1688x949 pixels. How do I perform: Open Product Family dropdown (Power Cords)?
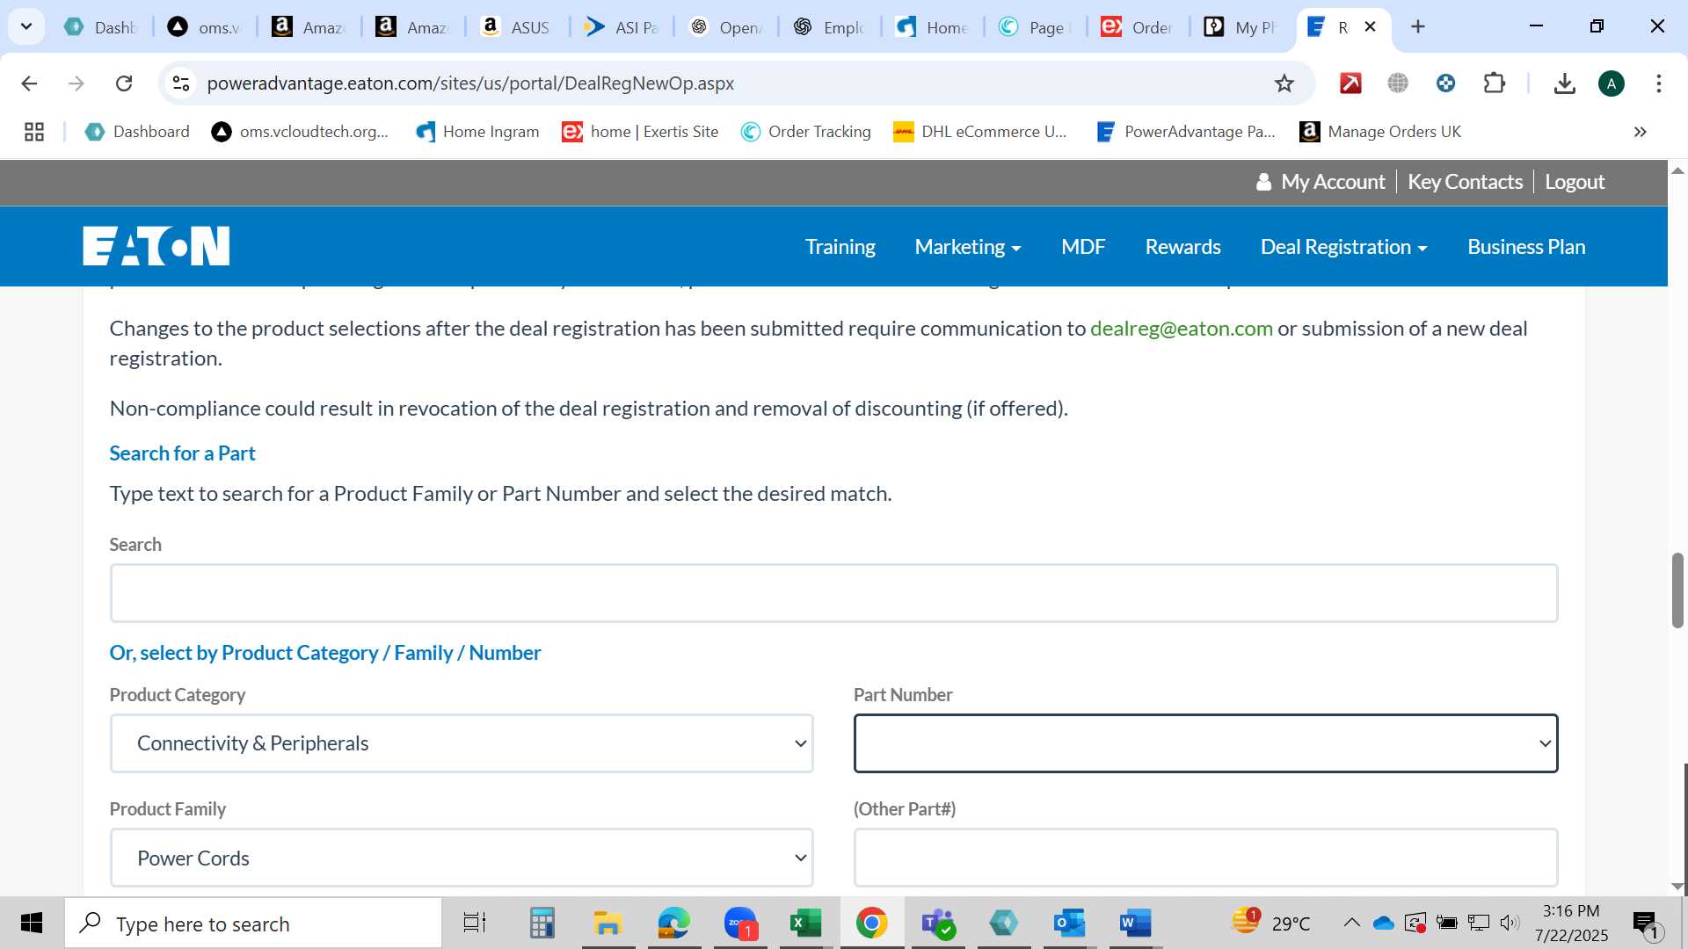[462, 858]
